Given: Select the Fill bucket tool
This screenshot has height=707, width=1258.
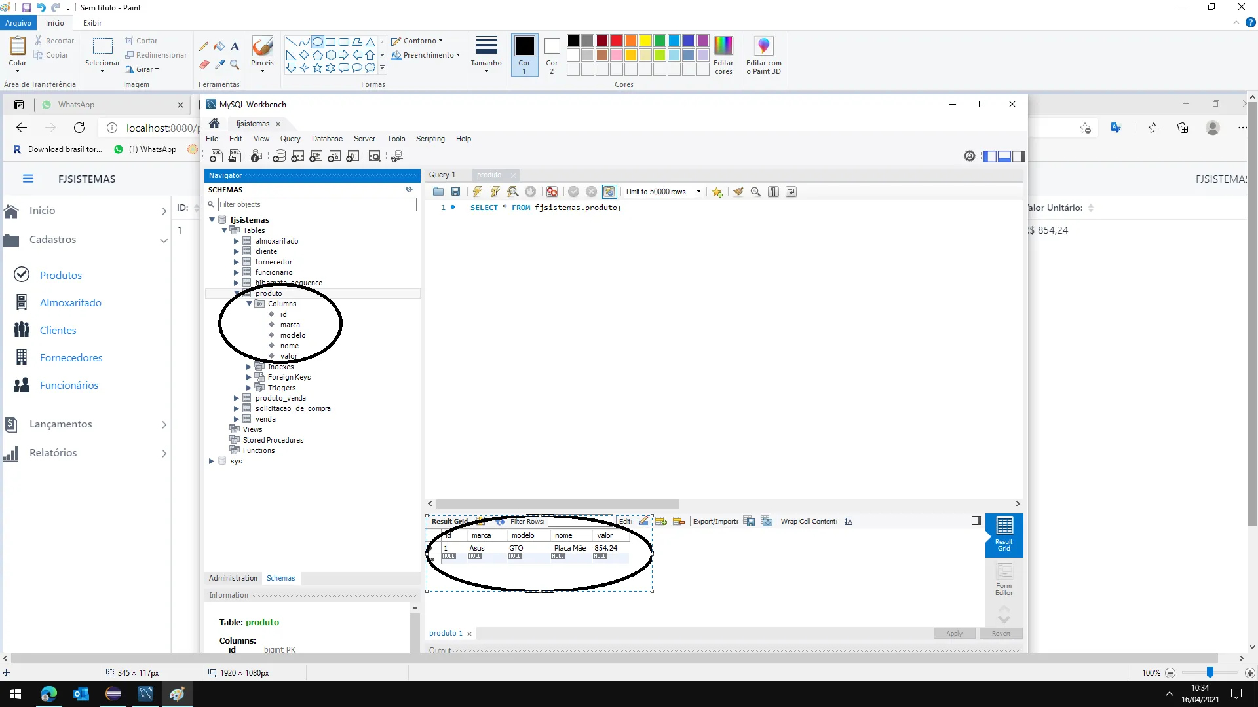Looking at the screenshot, I should pos(219,46).
